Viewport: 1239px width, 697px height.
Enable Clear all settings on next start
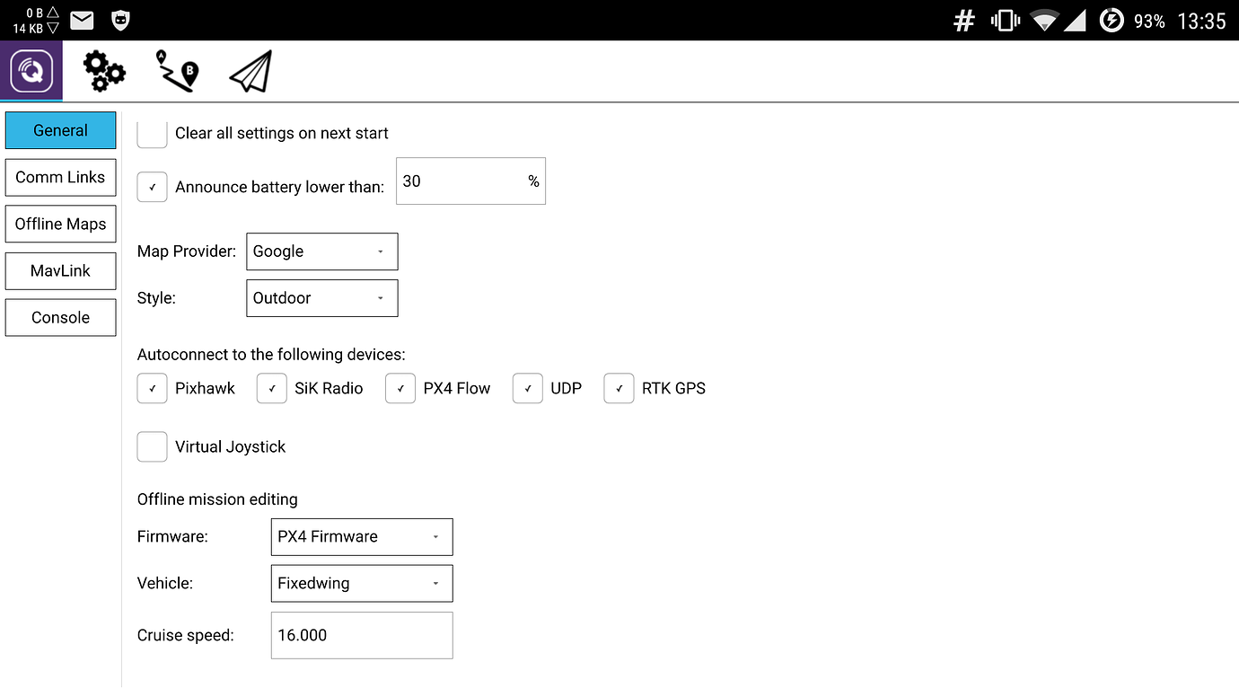152,133
